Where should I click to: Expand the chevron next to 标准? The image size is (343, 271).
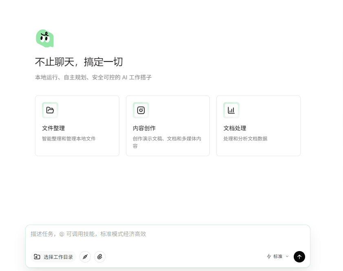click(x=286, y=257)
